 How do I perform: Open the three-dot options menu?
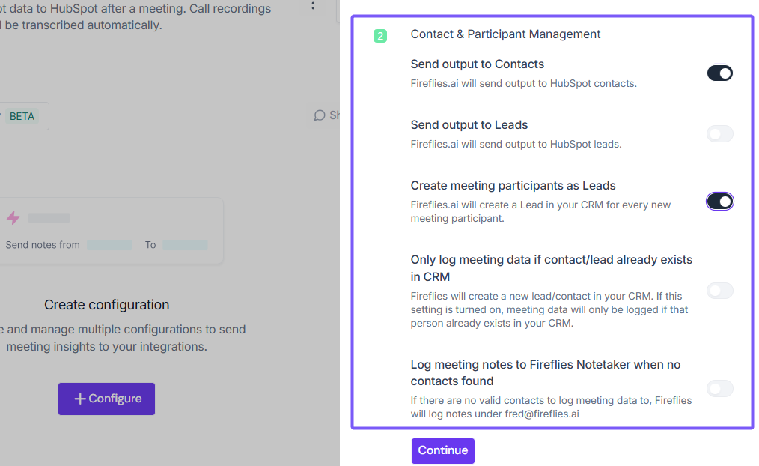[313, 5]
